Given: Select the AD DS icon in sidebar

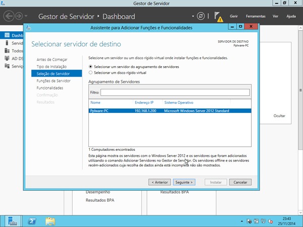Looking at the screenshot, I should click(7, 59).
